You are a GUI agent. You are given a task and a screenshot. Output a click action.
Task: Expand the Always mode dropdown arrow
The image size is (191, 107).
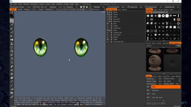tap(101, 4)
